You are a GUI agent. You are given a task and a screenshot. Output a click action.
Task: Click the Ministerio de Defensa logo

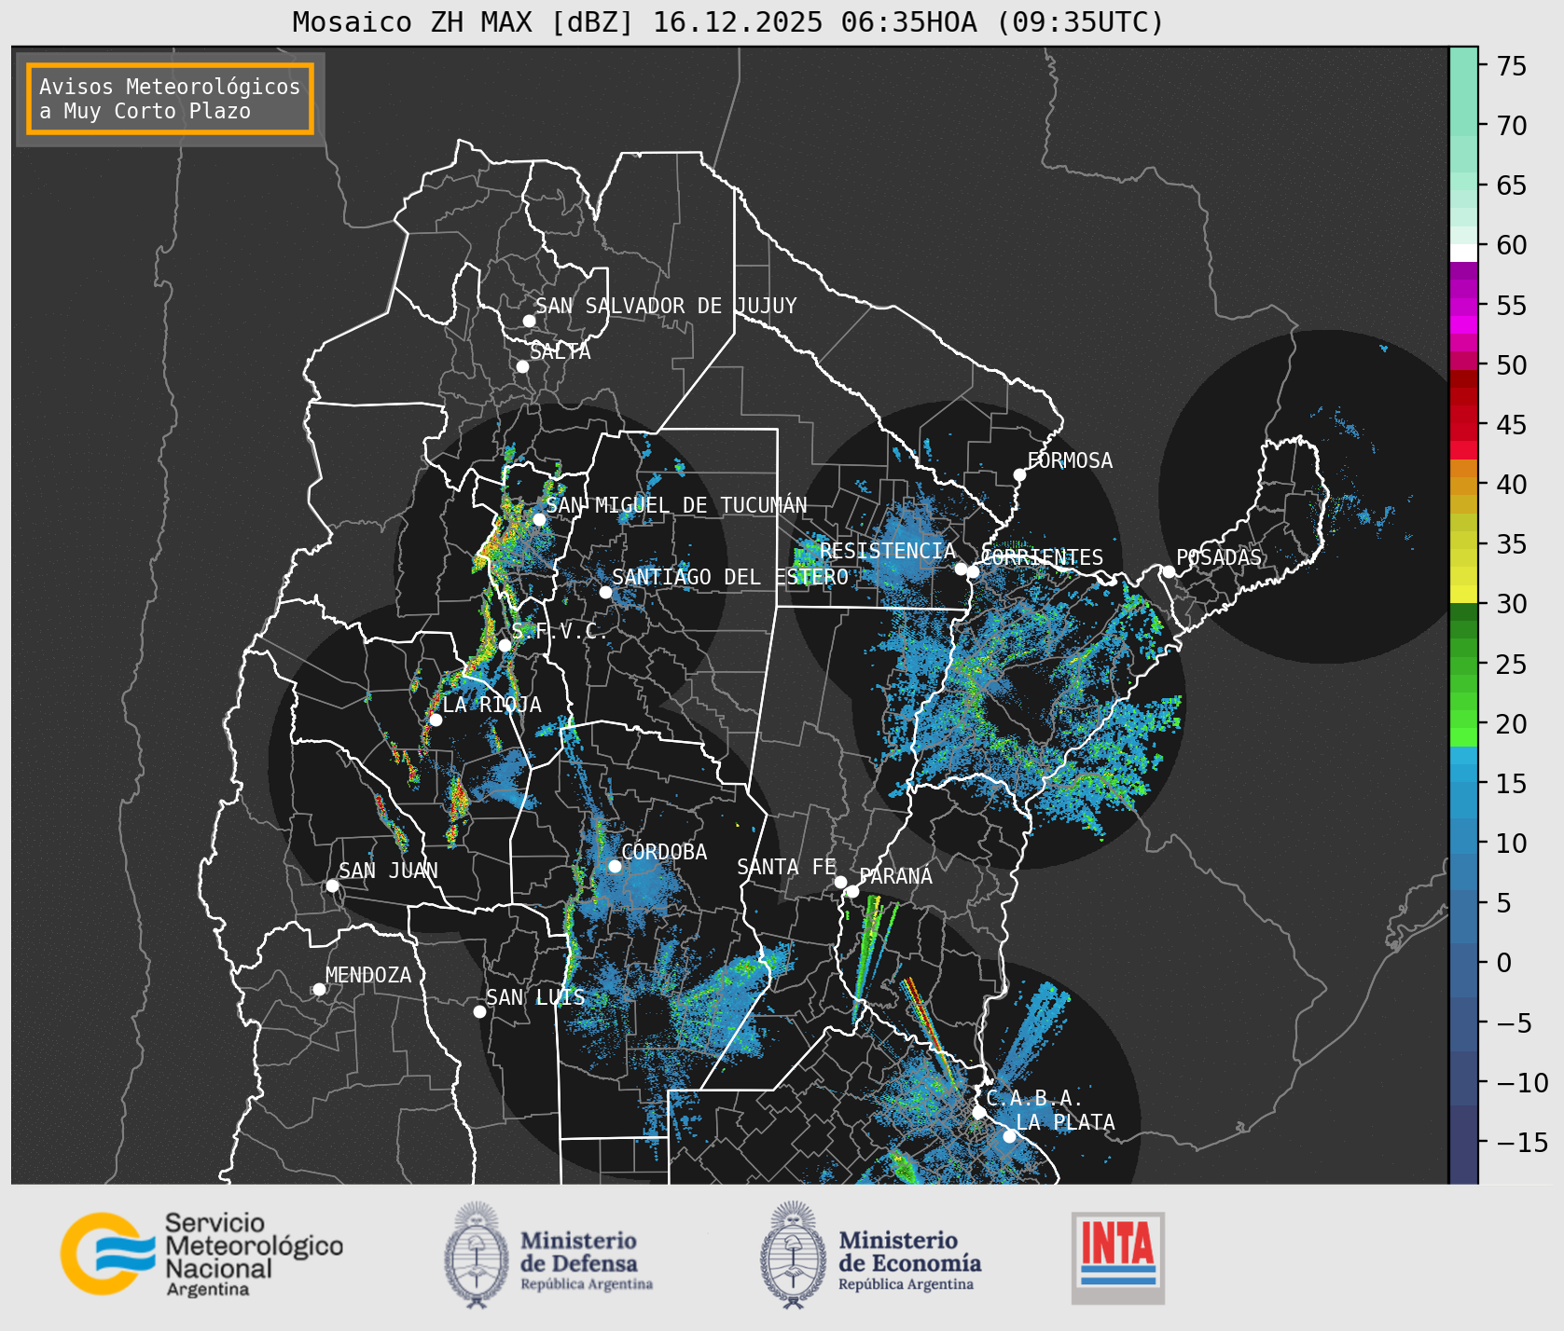click(549, 1256)
